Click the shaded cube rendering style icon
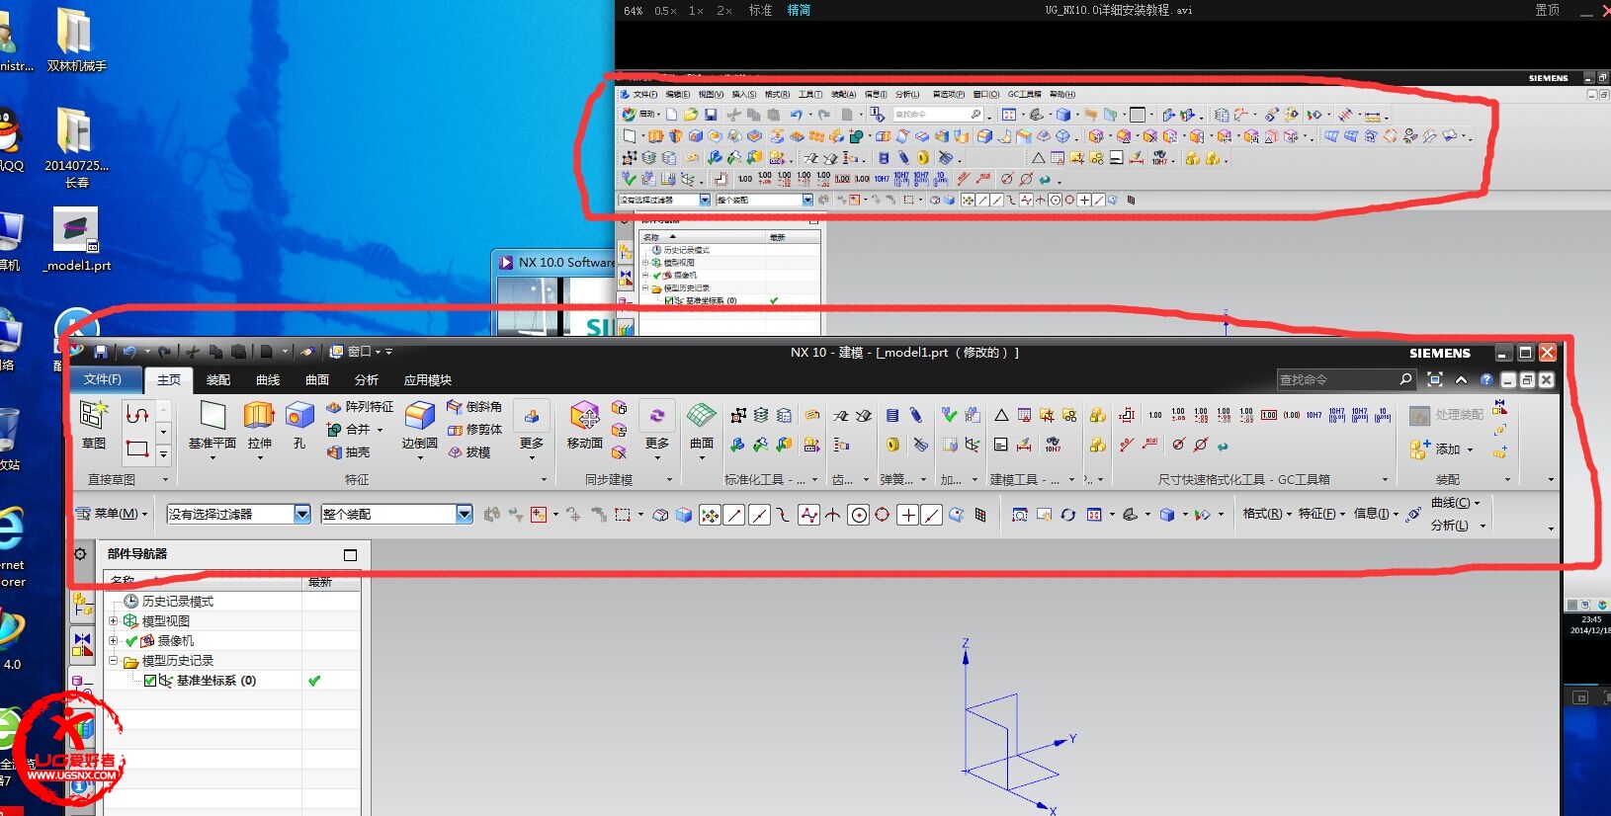 (1167, 515)
